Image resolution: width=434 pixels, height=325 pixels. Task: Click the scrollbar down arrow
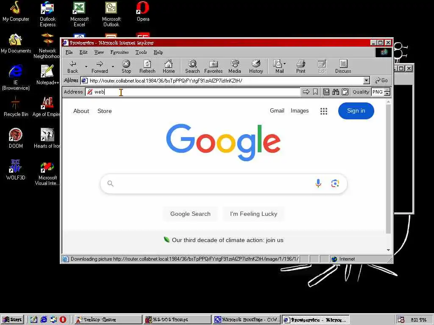point(388,250)
